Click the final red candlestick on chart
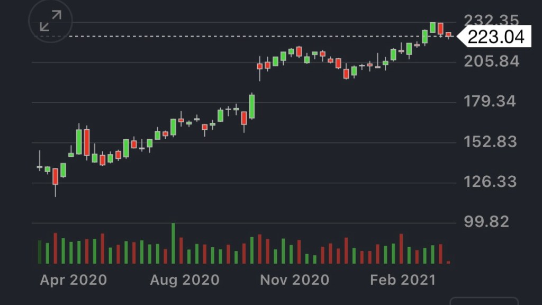This screenshot has height=305, width=542. pos(448,35)
